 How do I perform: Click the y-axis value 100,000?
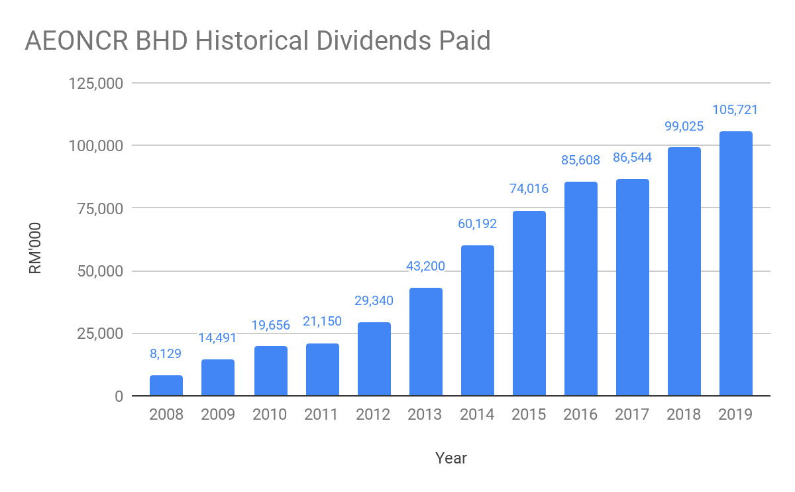[x=97, y=146]
